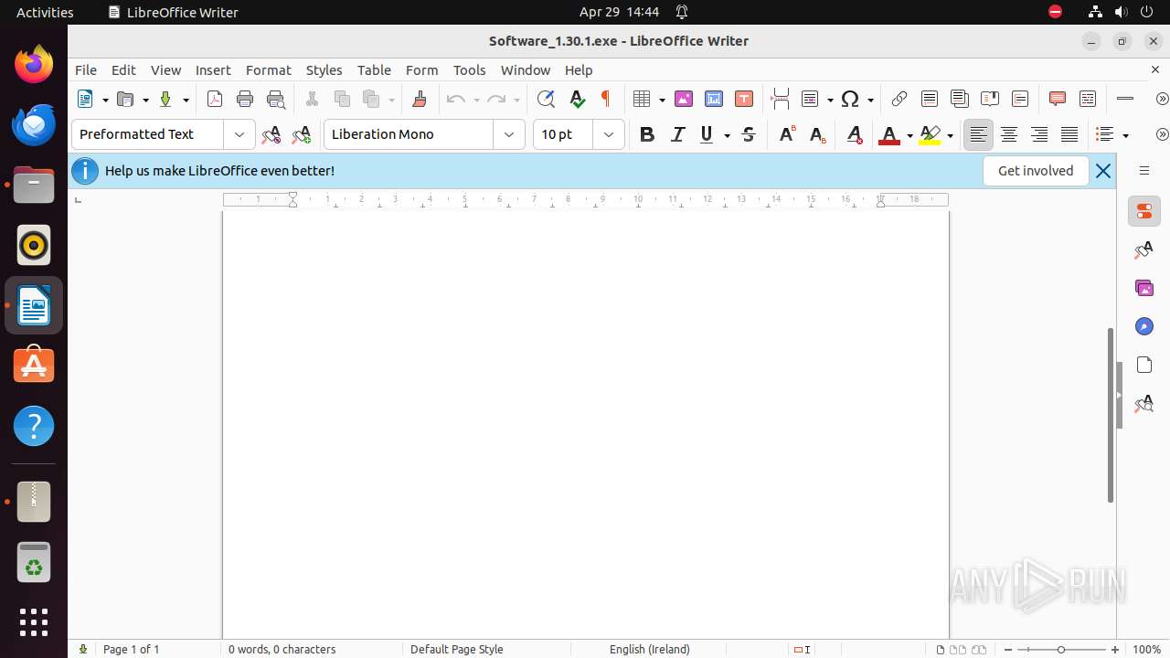This screenshot has height=658, width=1170.
Task: Click the Print icon
Action: 245,100
